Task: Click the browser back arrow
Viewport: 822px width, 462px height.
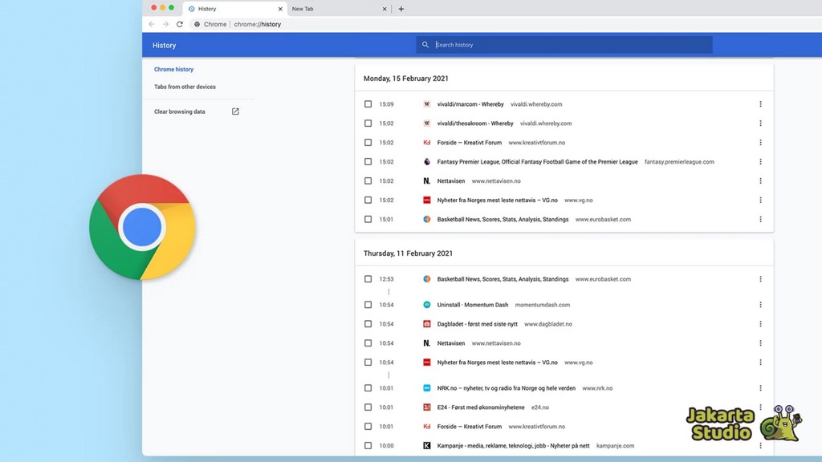Action: 152,24
